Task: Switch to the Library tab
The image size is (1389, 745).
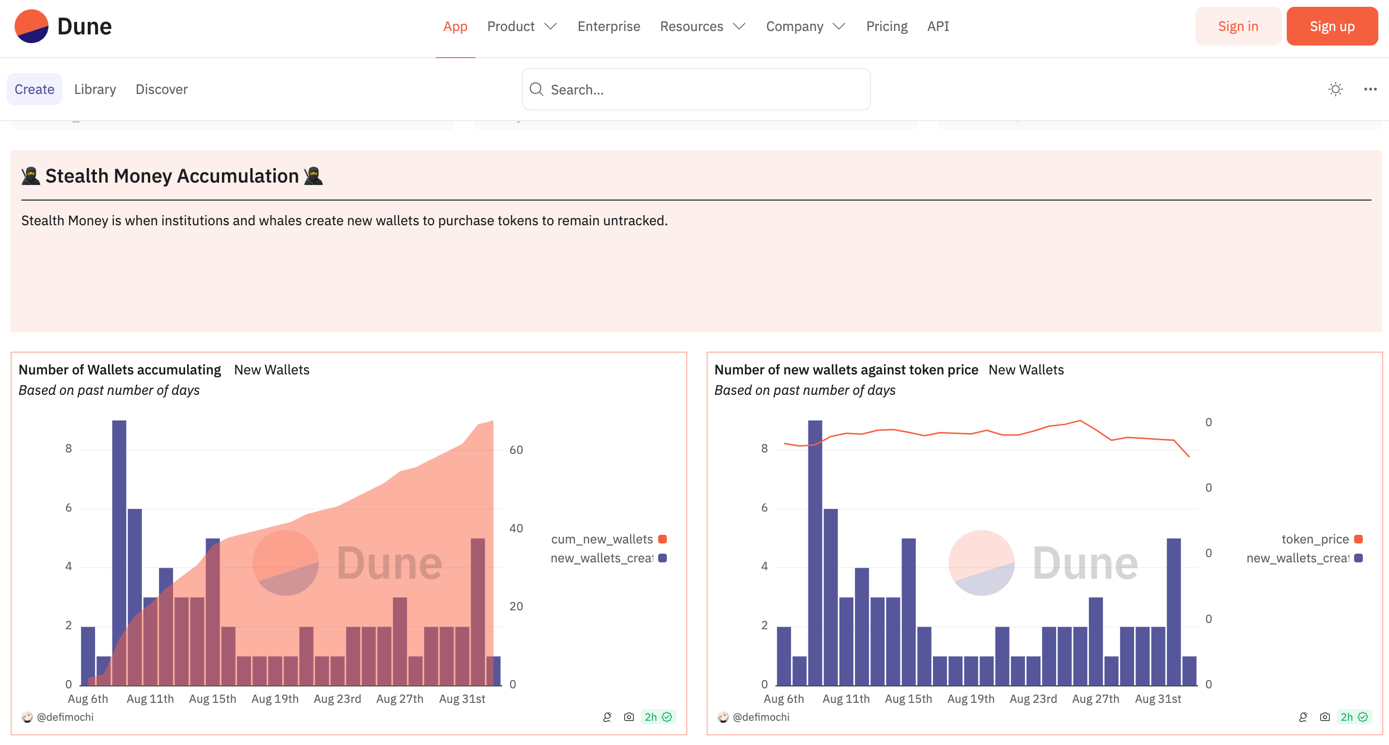Action: 95,89
